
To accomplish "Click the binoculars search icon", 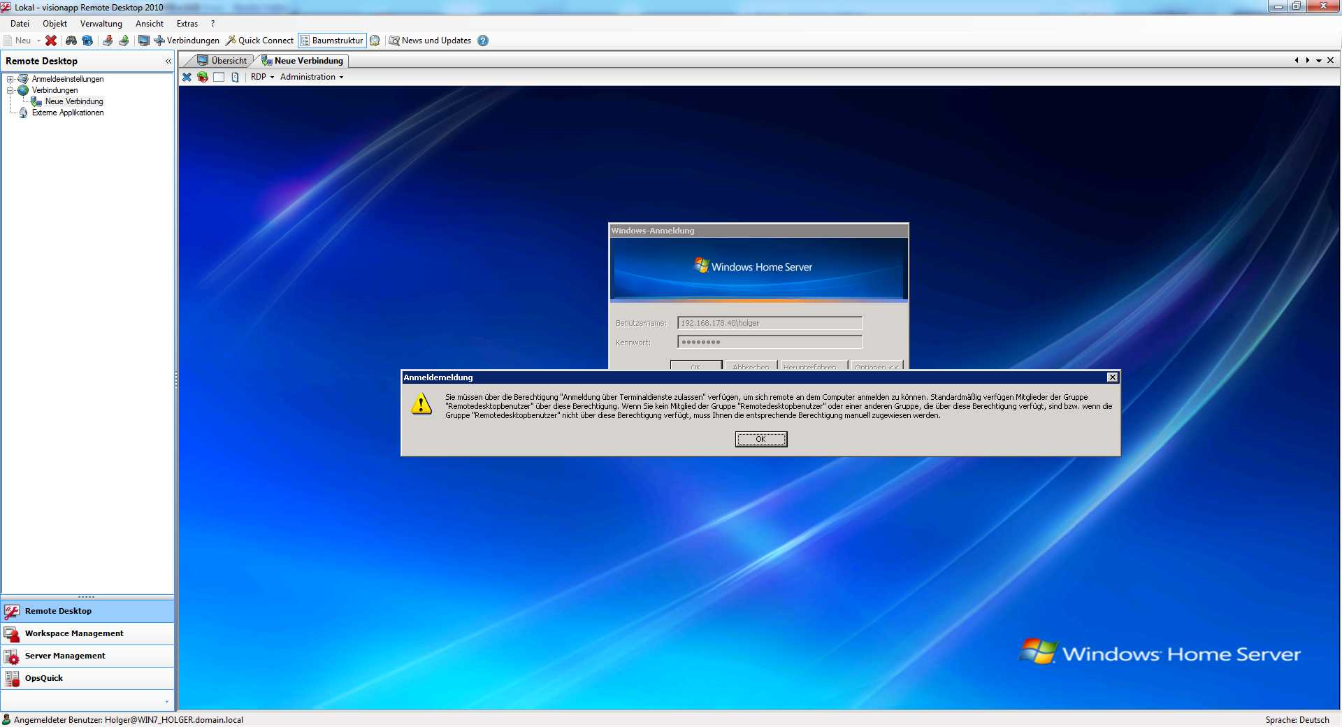I will [71, 41].
